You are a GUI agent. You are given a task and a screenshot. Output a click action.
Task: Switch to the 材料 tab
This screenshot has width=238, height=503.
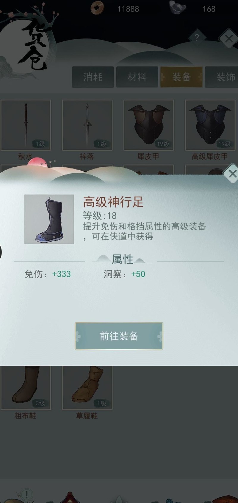pyautogui.click(x=137, y=77)
